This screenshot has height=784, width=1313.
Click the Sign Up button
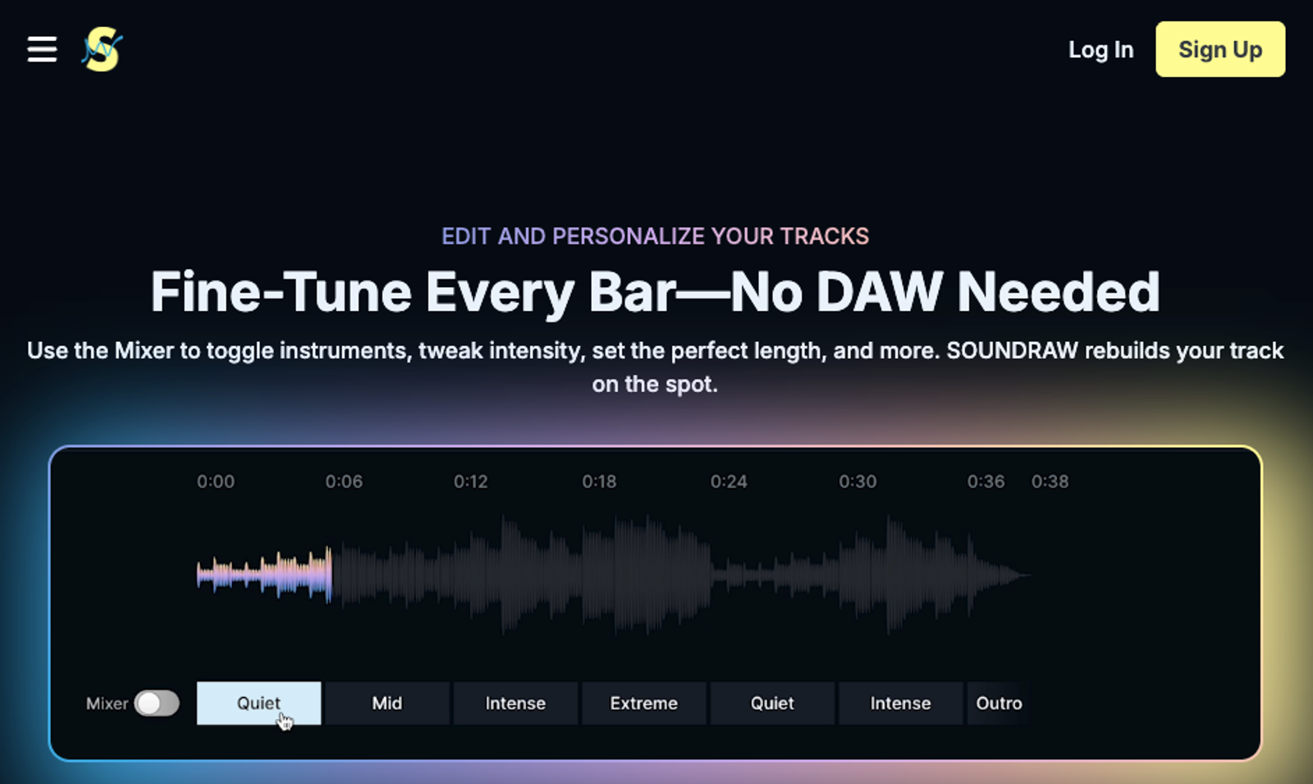[1220, 49]
